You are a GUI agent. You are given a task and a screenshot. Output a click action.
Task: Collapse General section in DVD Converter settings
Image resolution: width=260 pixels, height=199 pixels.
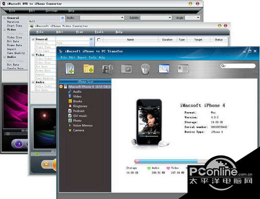coord(4,18)
